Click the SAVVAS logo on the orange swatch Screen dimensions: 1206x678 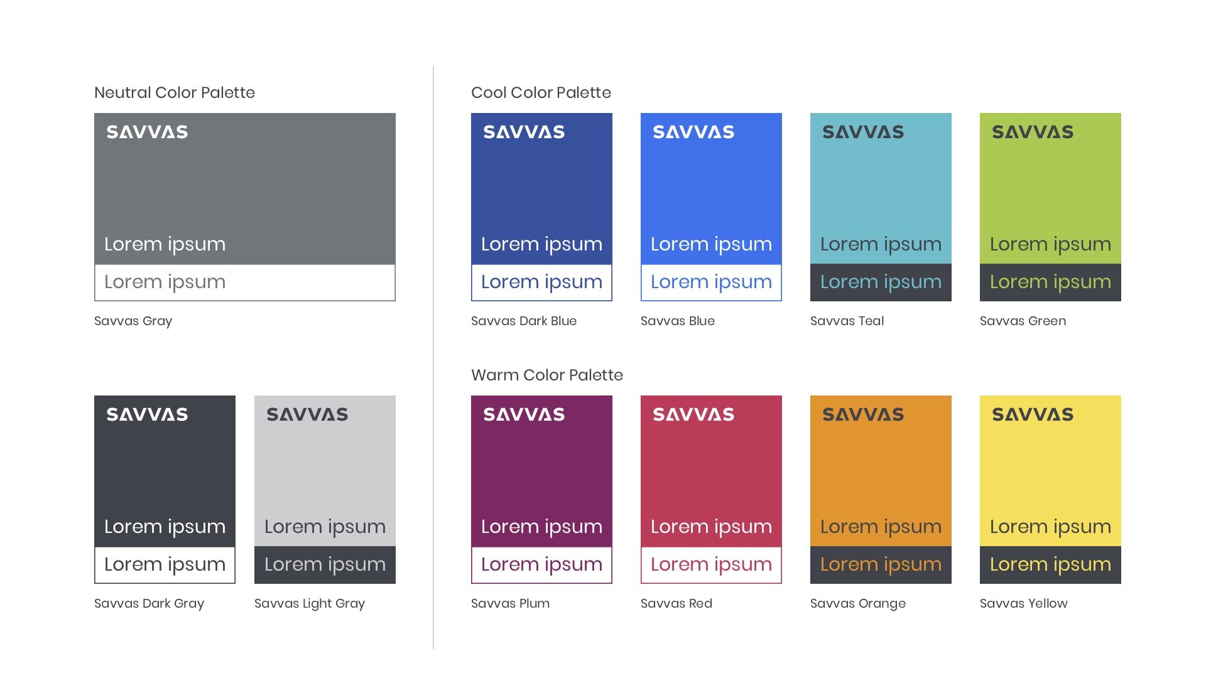click(x=863, y=414)
